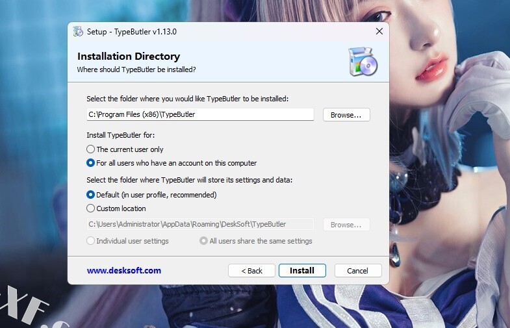The height and width of the screenshot is (328, 510).
Task: Click the 'Setup - TypeButler v1.13.0' title
Action: point(132,32)
